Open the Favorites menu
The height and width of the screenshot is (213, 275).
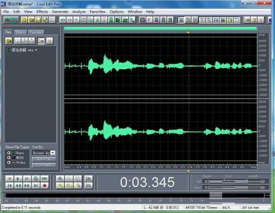coord(97,12)
